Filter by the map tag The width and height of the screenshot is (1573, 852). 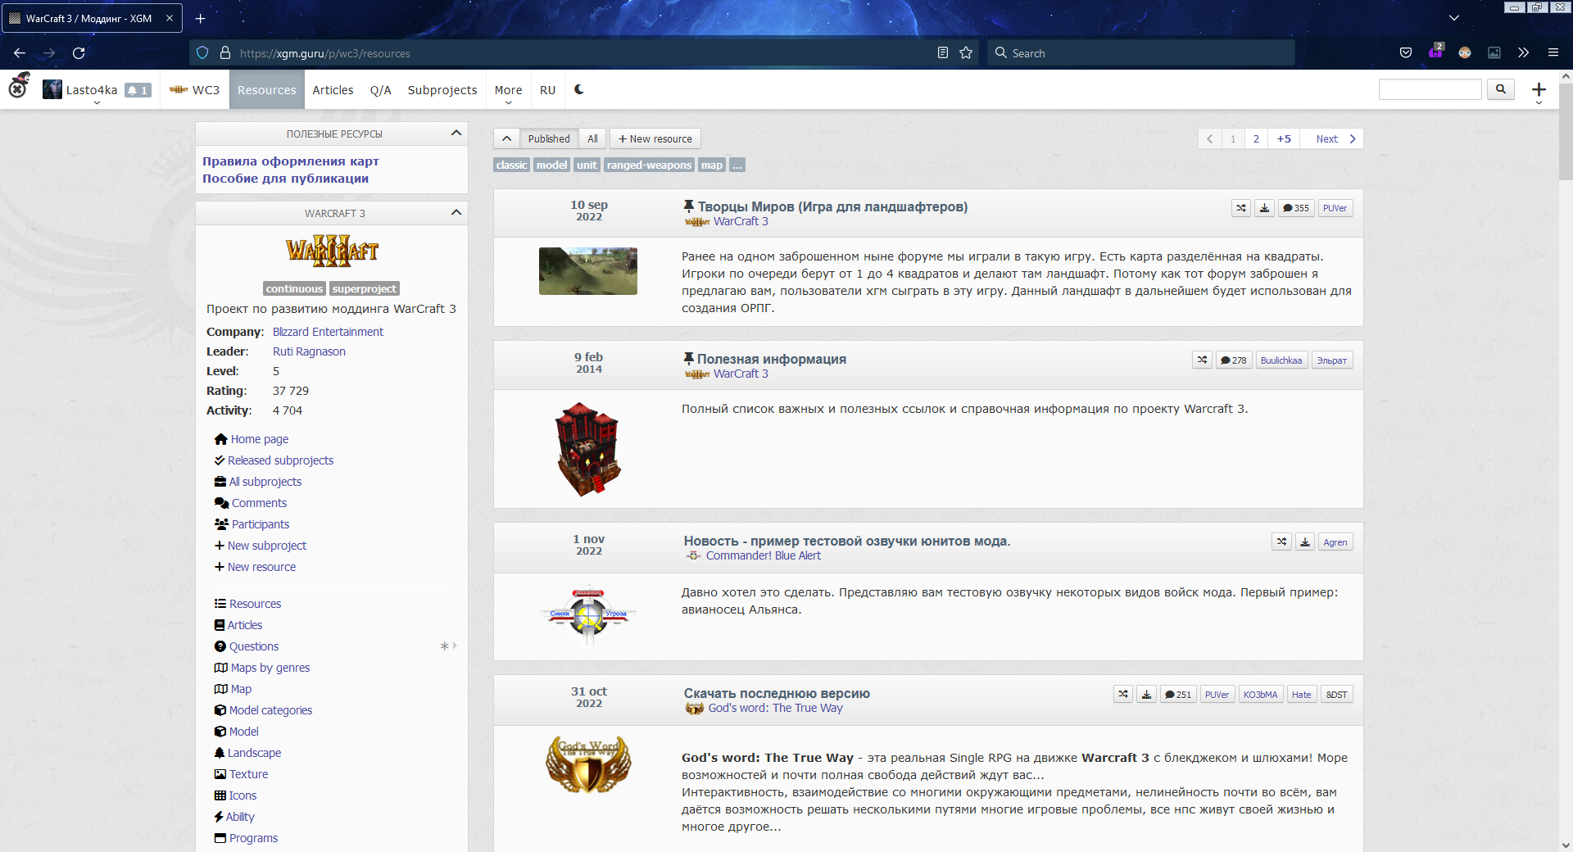(x=712, y=165)
